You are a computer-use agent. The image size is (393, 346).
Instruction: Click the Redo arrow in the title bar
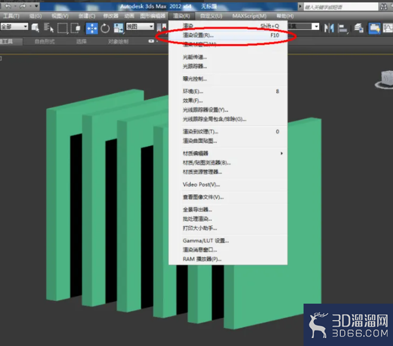pyautogui.click(x=23, y=7)
